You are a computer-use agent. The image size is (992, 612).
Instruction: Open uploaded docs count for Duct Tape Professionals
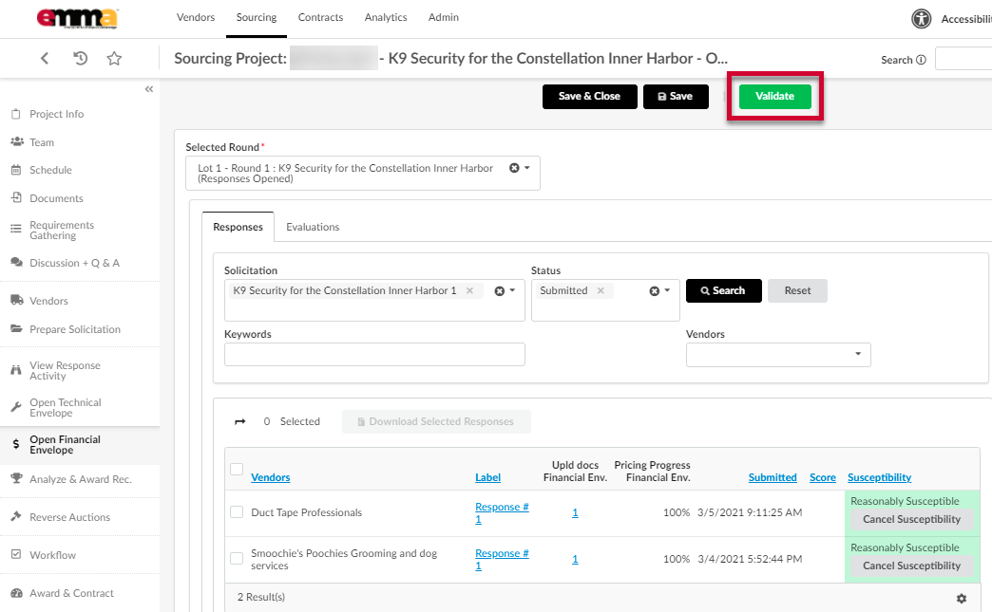[x=575, y=512]
